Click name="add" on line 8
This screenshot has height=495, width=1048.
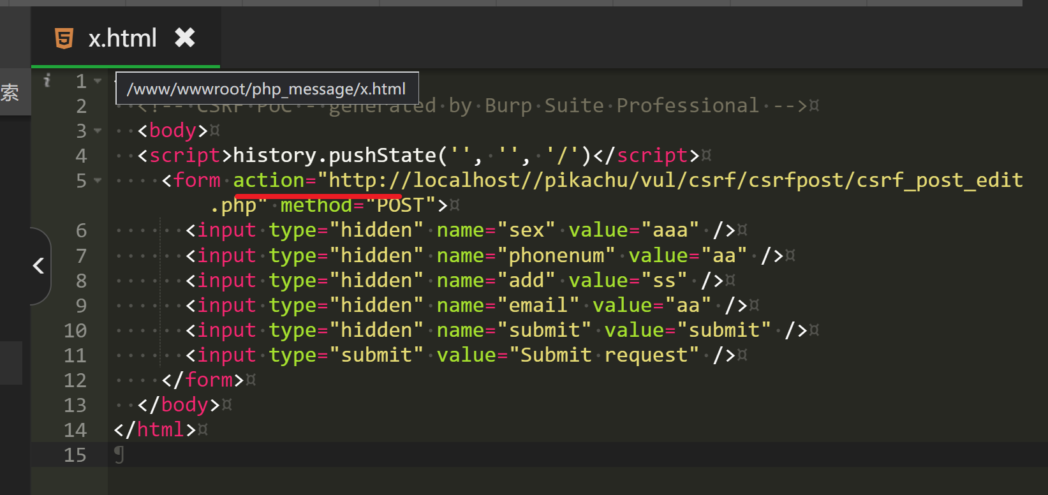point(496,281)
